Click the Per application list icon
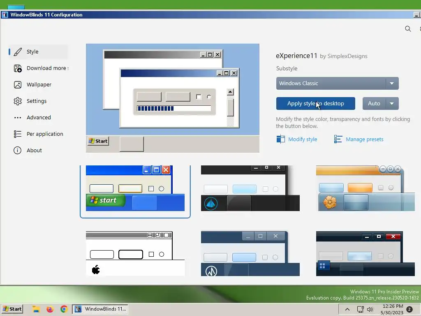 click(x=18, y=134)
